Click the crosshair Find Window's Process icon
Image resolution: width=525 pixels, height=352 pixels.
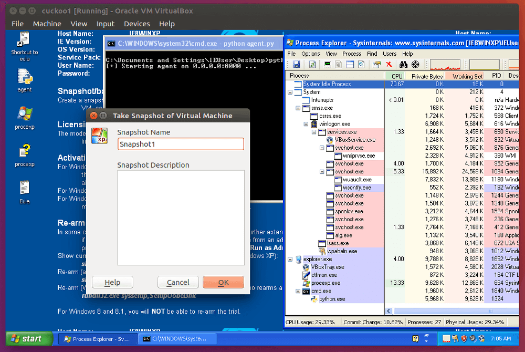(415, 64)
